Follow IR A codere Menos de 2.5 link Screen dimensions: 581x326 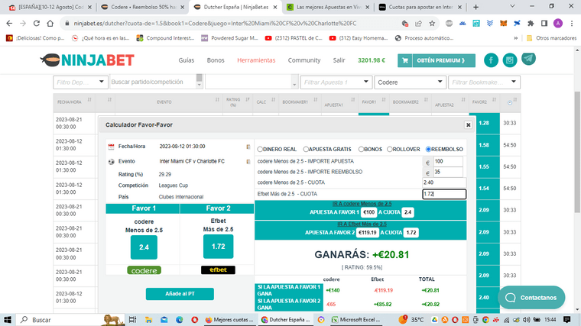point(362,204)
